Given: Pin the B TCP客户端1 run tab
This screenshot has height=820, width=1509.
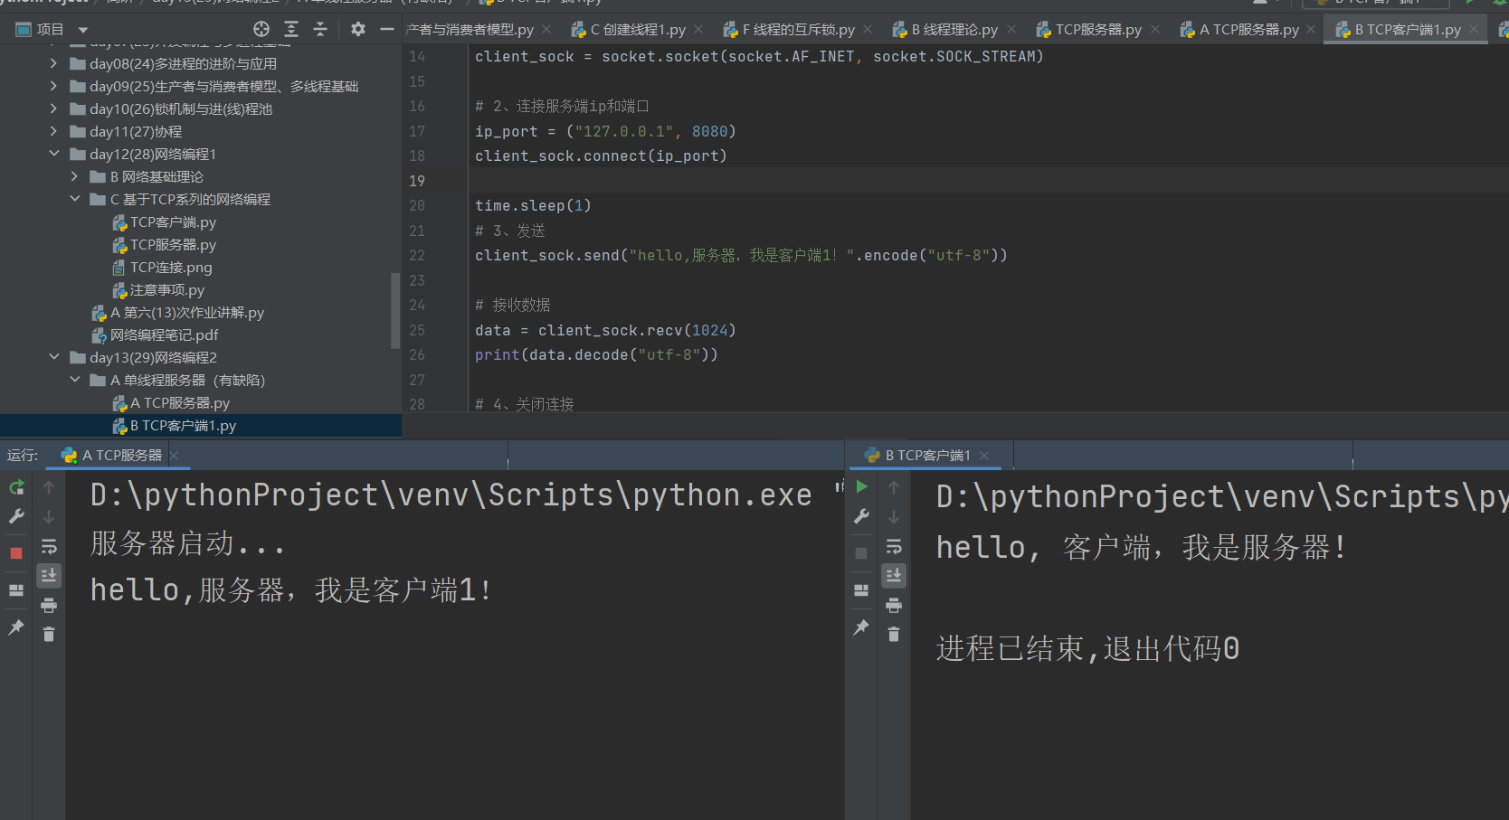Looking at the screenshot, I should [861, 627].
